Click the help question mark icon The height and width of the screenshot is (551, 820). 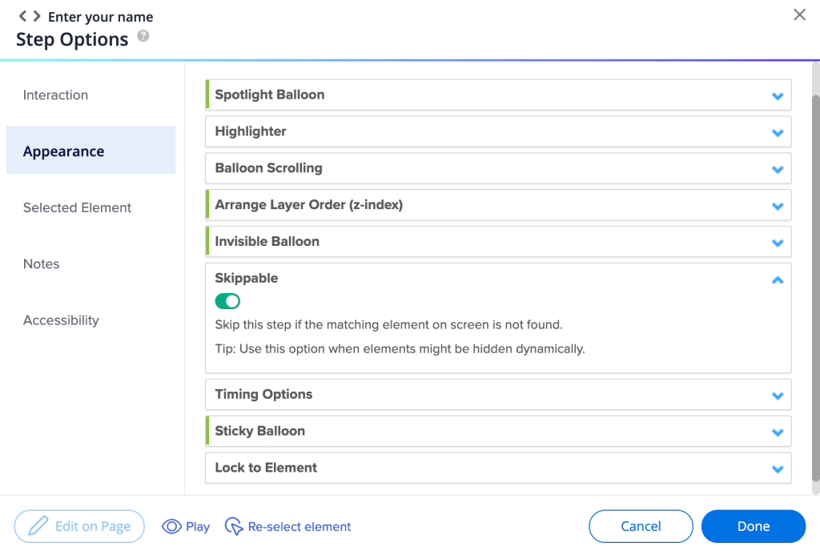click(x=143, y=36)
